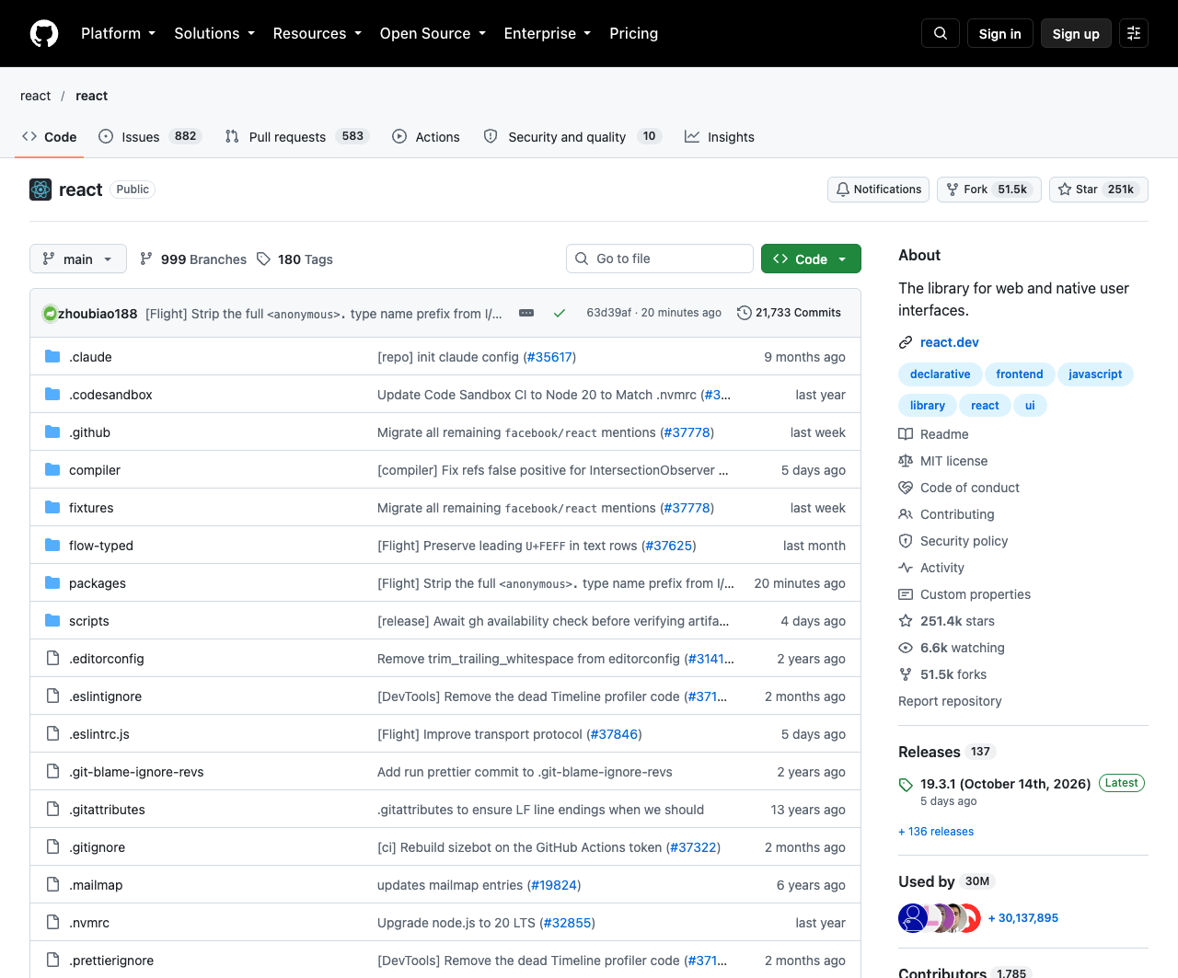The height and width of the screenshot is (978, 1178).
Task: Switch to the Actions tab
Action: pos(426,137)
